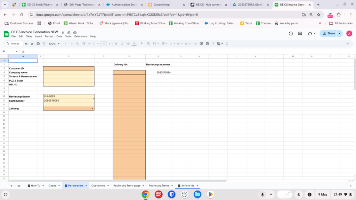
Task: Open Picnic app in the shelf
Action: pyautogui.click(x=159, y=194)
